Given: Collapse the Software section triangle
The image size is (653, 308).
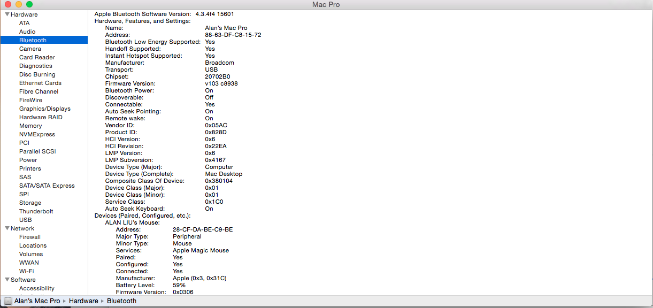Looking at the screenshot, I should point(7,280).
